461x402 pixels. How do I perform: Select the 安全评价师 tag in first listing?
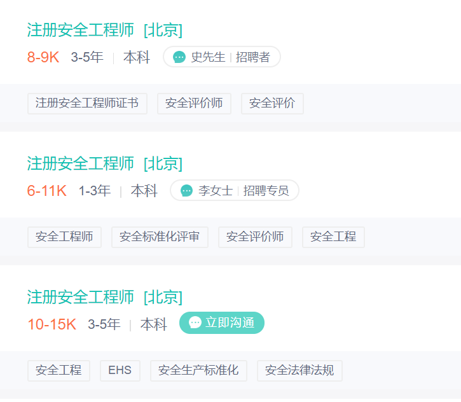click(194, 103)
